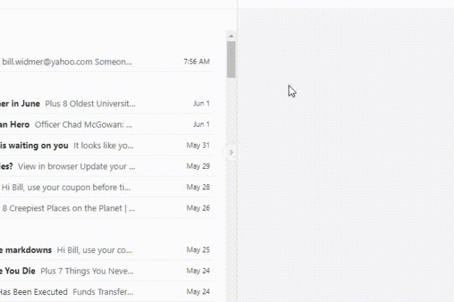
Task: Click the 7:56 AM timestamp
Action: point(196,62)
